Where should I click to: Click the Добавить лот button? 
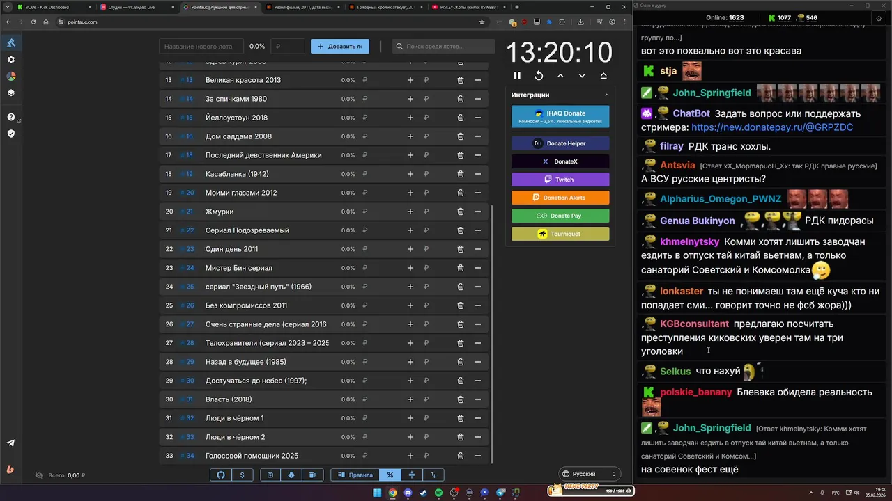340,47
